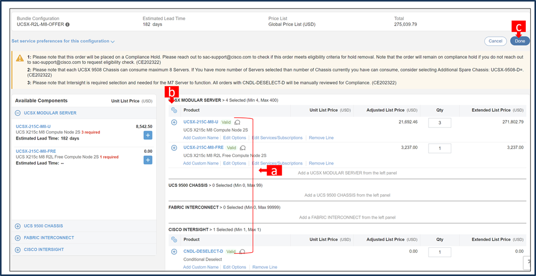
Task: Add UCSX-215C-M8-FRE using its plus button
Action: click(x=148, y=160)
